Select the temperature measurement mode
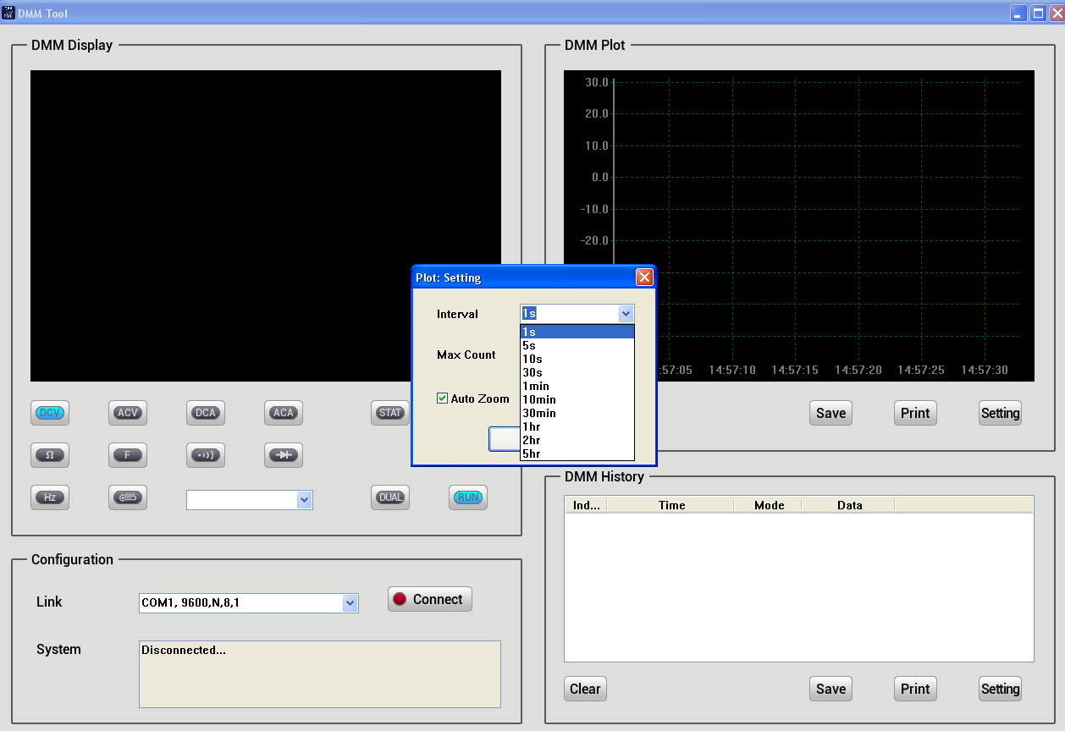1065x731 pixels. coord(128,497)
